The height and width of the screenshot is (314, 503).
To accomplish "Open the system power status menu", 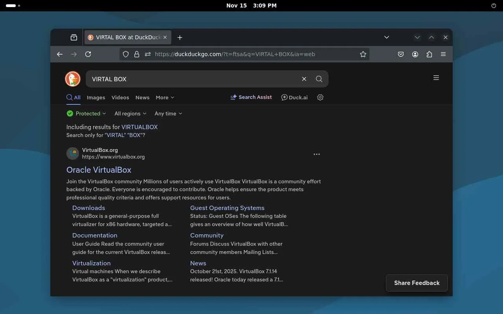I will (494, 5).
